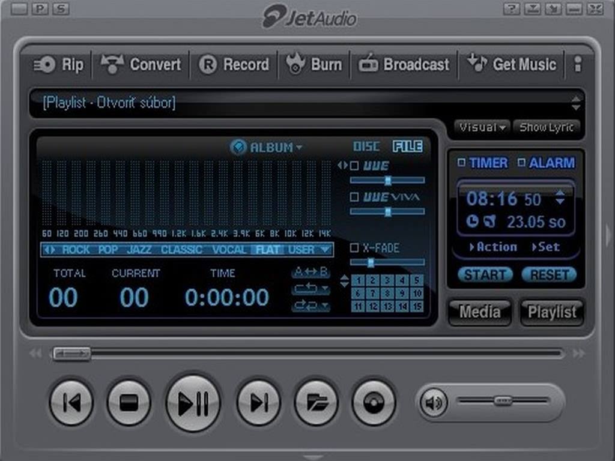Click the blue ALBUM disc icon
The width and height of the screenshot is (615, 461).
238,148
